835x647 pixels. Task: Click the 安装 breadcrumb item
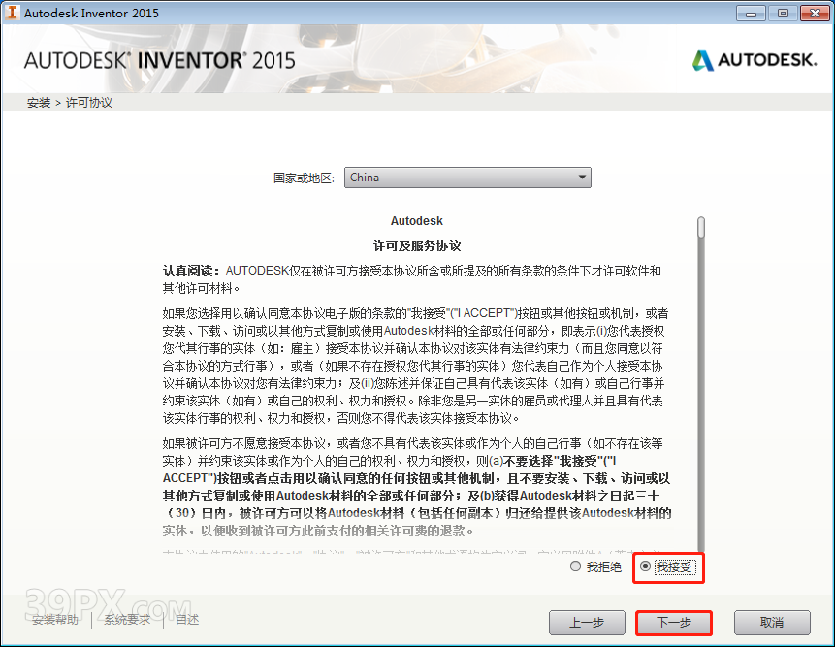click(x=38, y=101)
